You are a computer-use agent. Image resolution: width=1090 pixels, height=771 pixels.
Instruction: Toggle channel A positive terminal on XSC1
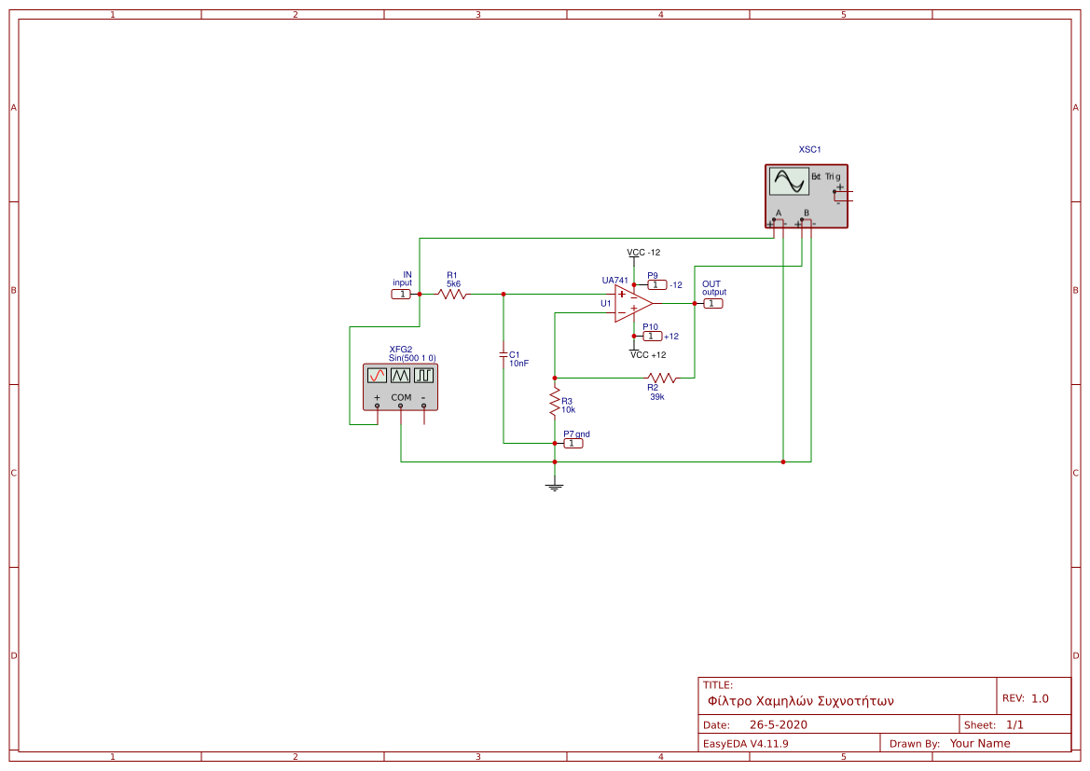(774, 219)
